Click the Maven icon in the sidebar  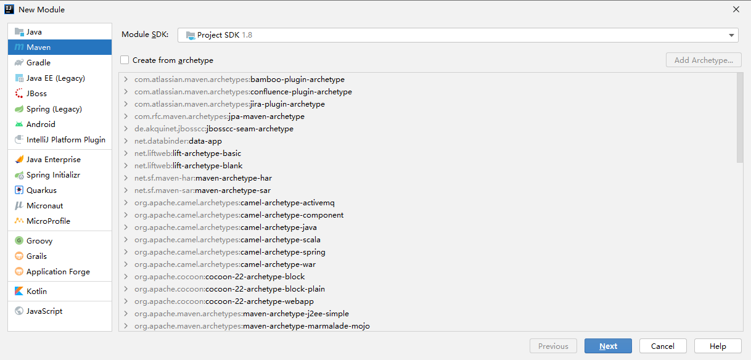(19, 47)
